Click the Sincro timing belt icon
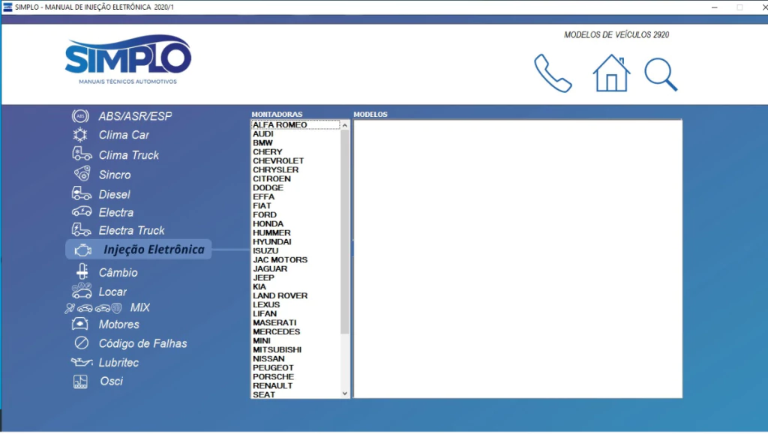Screen dimensions: 768x434 pyautogui.click(x=82, y=173)
